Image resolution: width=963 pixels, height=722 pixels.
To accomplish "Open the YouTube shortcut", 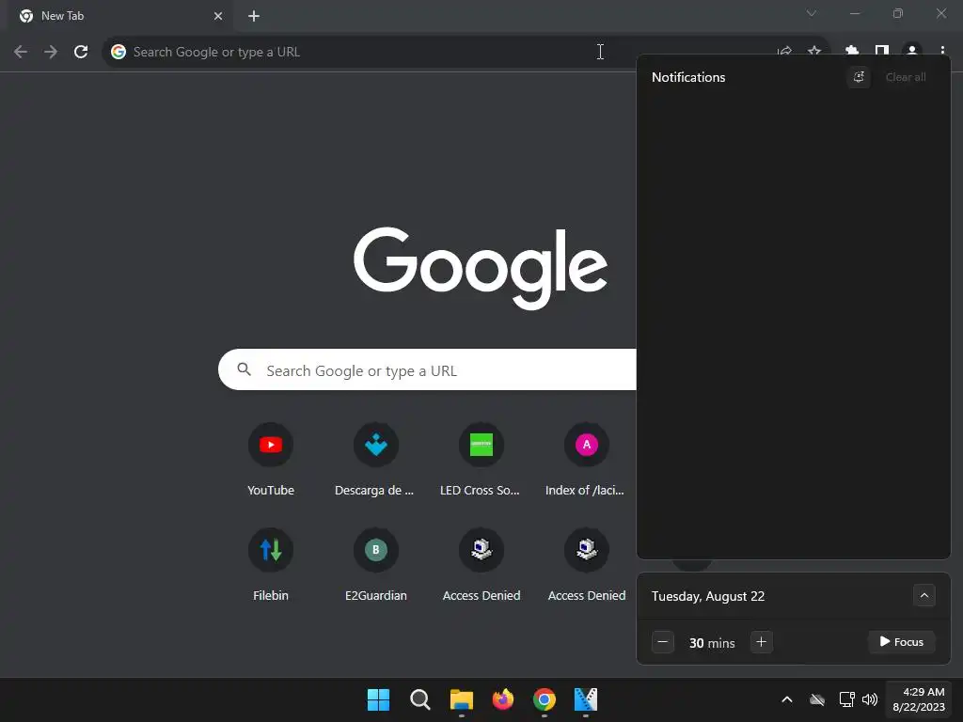I will coord(270,461).
